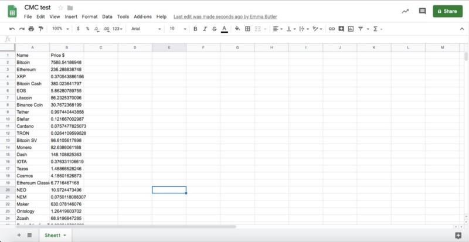Select cell with 7588.54186948

click(67, 62)
